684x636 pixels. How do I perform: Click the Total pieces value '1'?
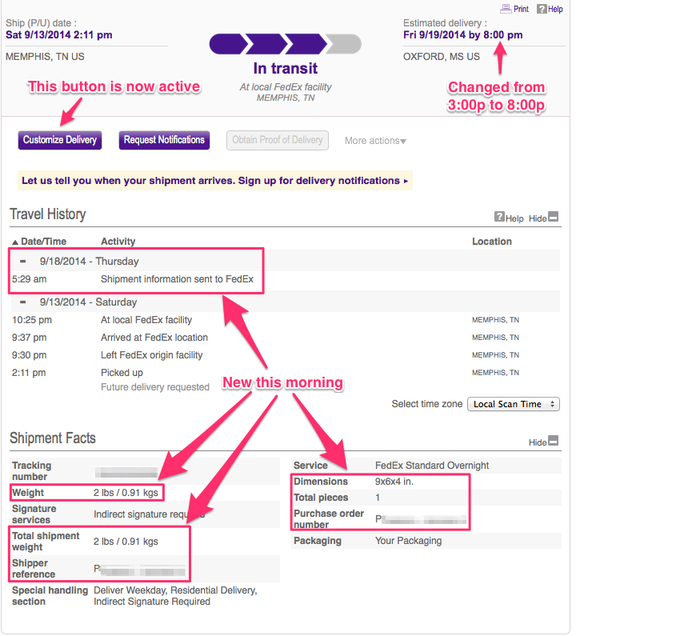pos(378,498)
